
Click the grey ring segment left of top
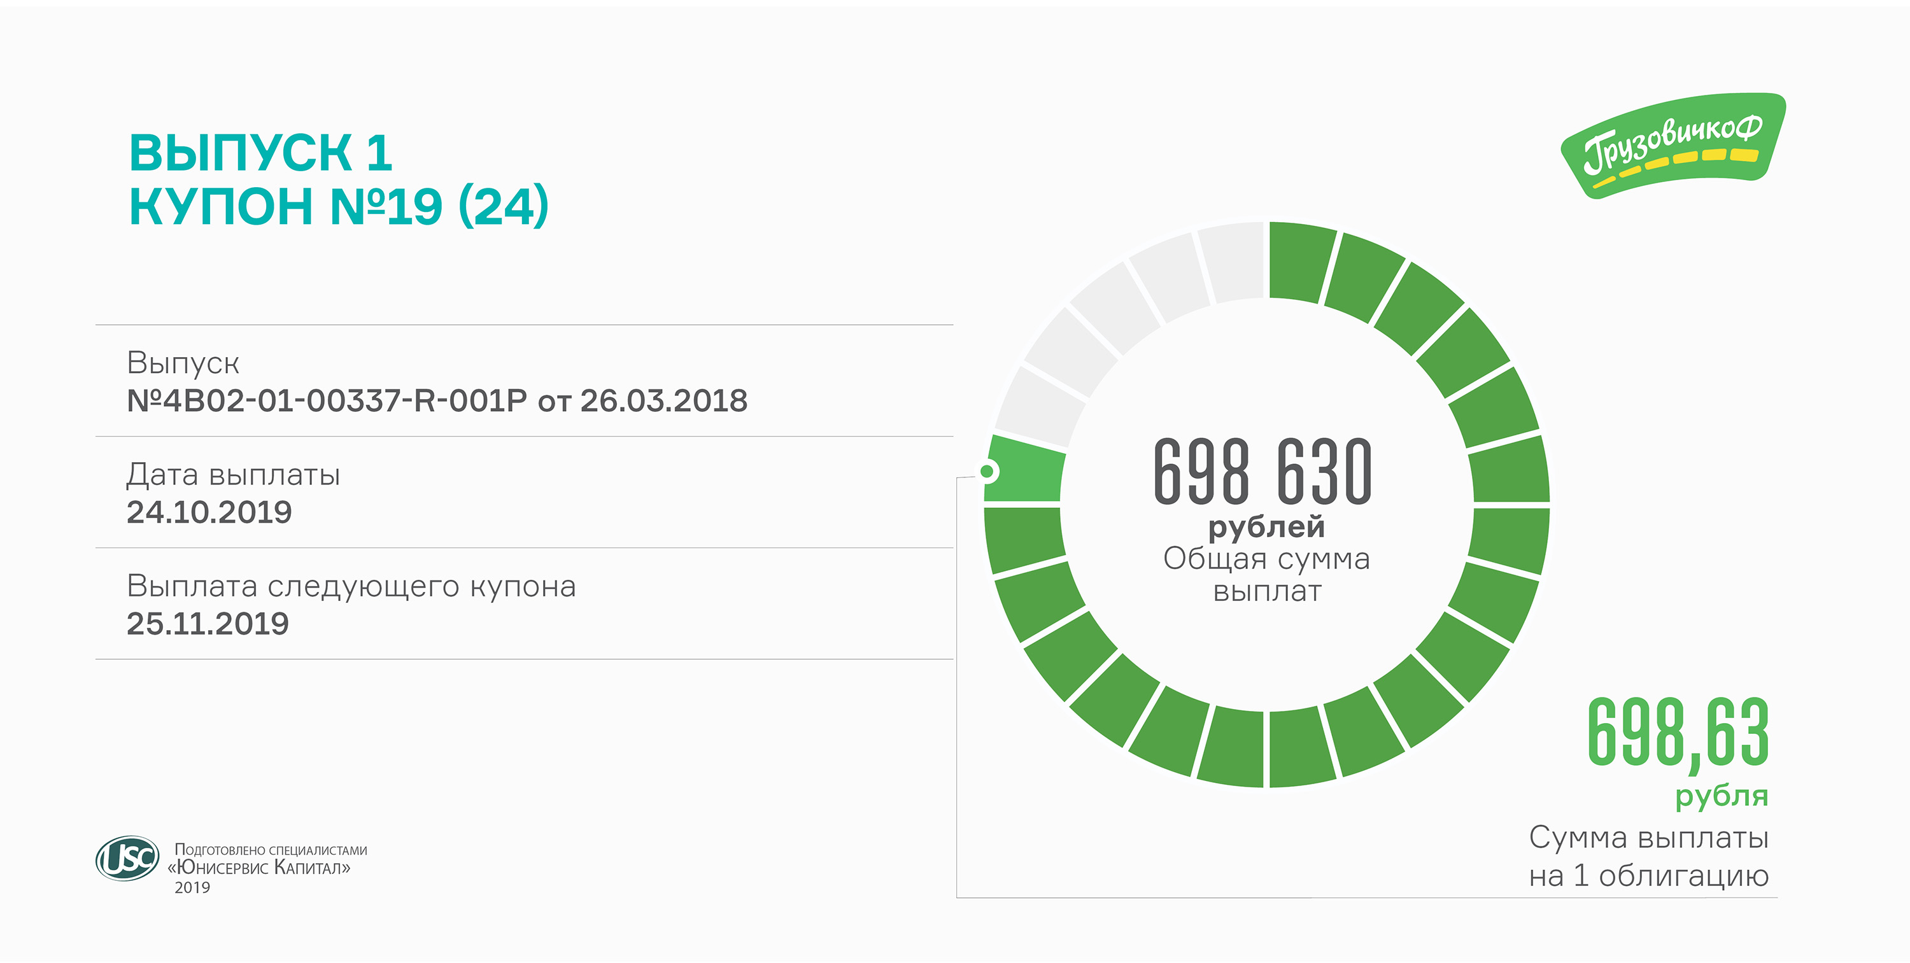pos(1231,262)
